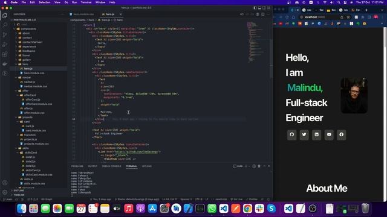Image resolution: width=387 pixels, height=217 pixels.
Task: Launch Skype from the dock
Action: [x=272, y=209]
